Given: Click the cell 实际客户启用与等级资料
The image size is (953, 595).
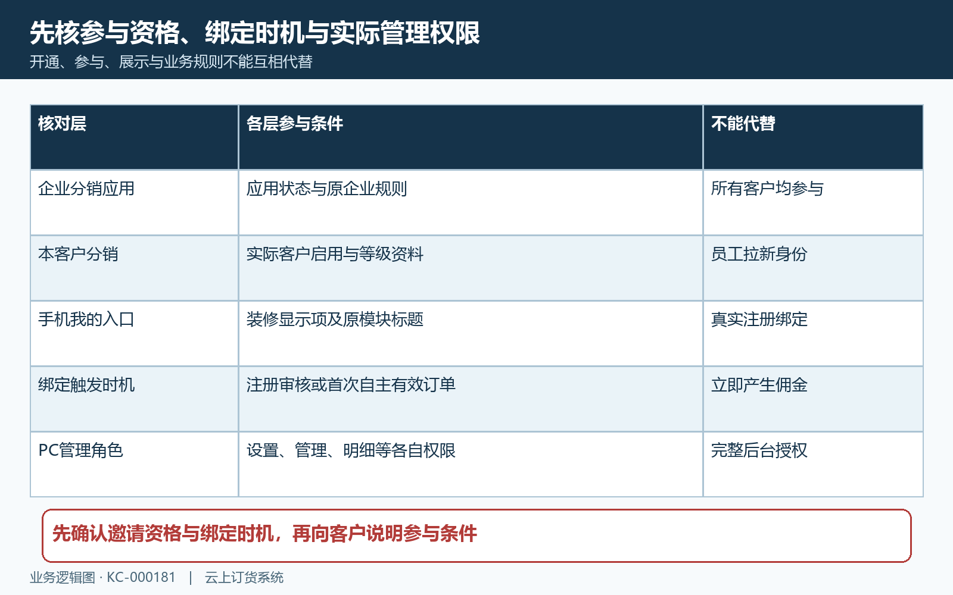Looking at the screenshot, I should point(471,268).
